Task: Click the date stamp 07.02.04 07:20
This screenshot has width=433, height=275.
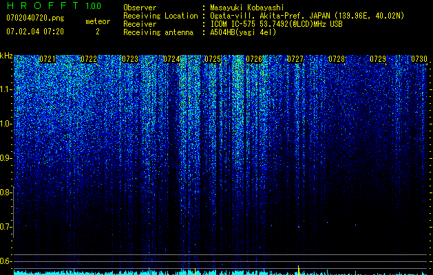Action: pyautogui.click(x=35, y=32)
